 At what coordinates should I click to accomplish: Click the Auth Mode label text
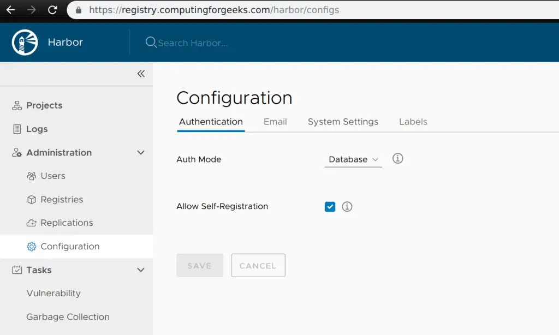(x=199, y=159)
